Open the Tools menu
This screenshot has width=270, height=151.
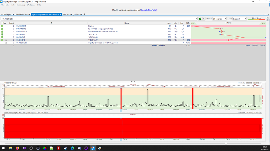[13, 5]
